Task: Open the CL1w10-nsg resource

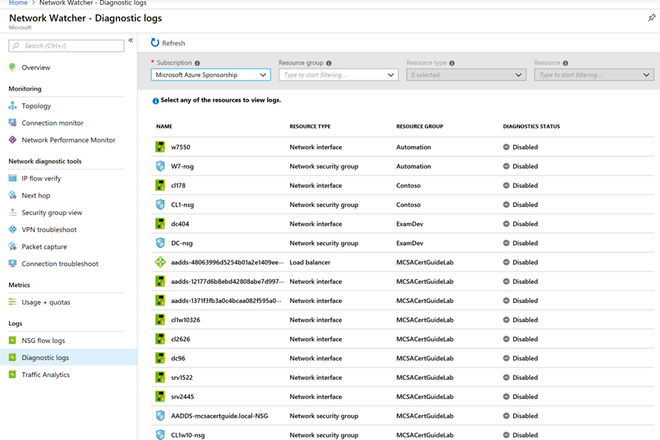Action: 188,435
